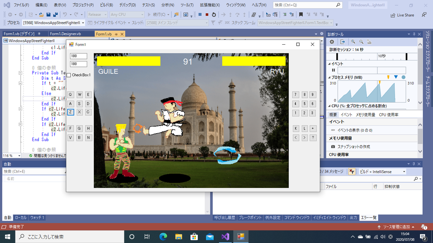Screen dimensions: 433x243
Task: Click the notification bell icon in status bar
Action: (x=423, y=227)
